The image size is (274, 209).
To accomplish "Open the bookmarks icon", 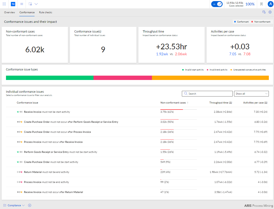I will [x=261, y=4].
